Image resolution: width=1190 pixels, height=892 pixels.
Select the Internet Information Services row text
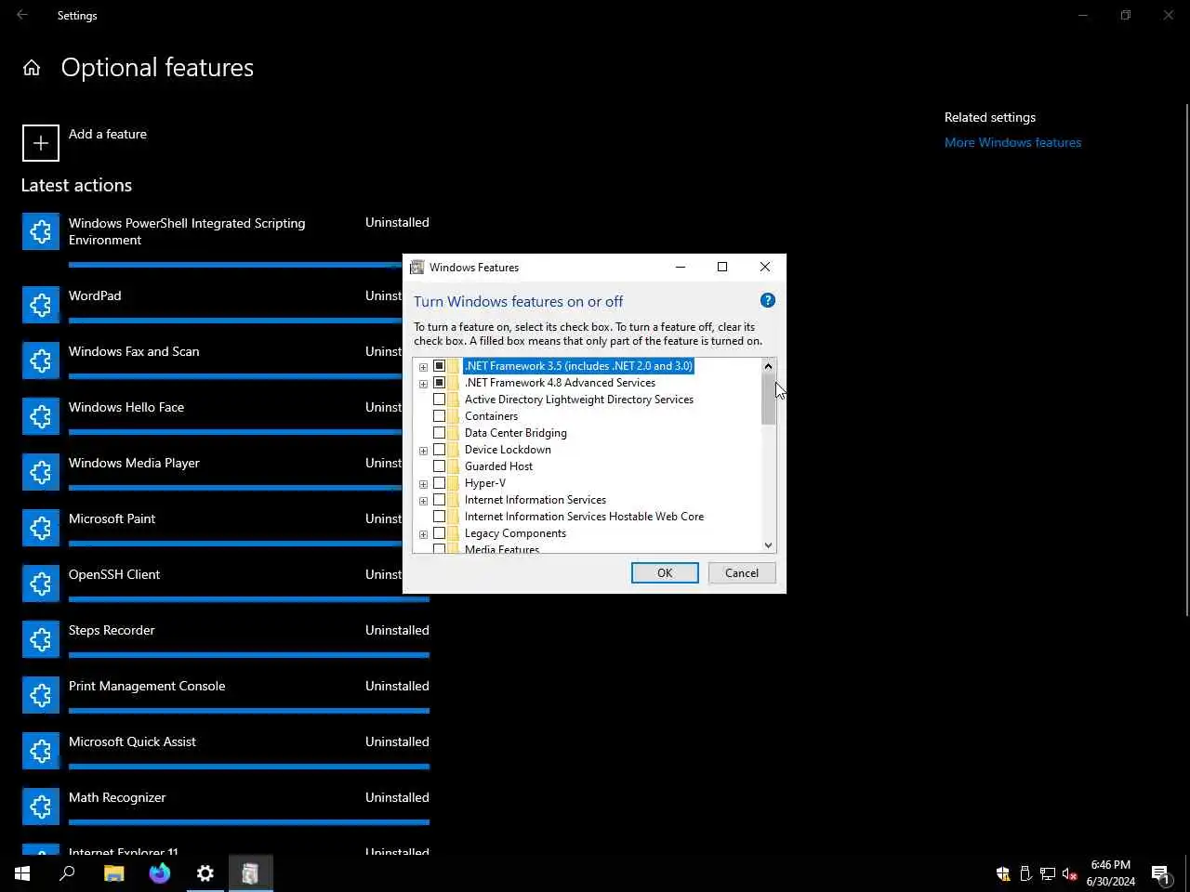535,500
